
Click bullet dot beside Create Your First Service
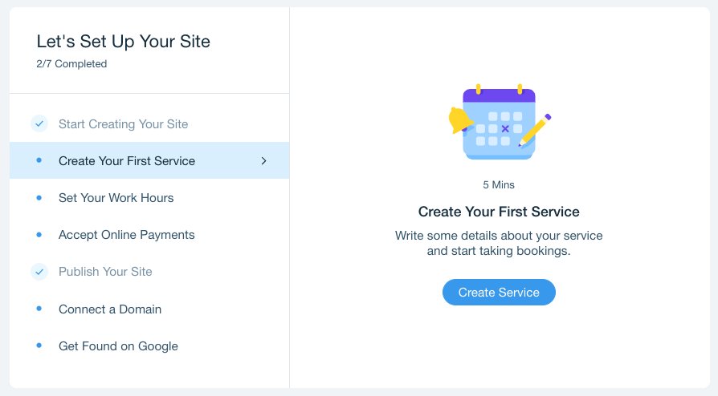click(x=39, y=160)
